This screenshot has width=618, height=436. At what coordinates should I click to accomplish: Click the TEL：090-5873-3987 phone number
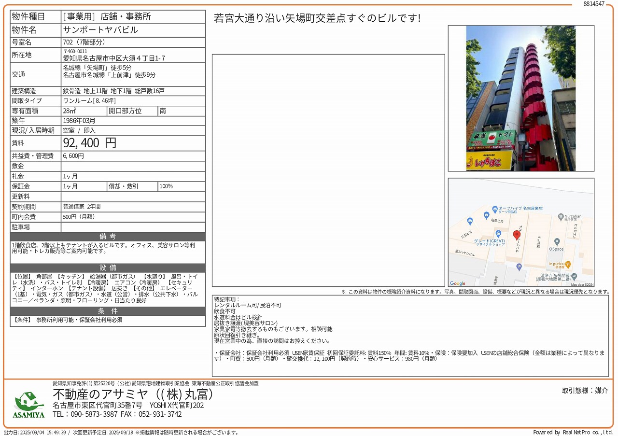[x=85, y=414]
